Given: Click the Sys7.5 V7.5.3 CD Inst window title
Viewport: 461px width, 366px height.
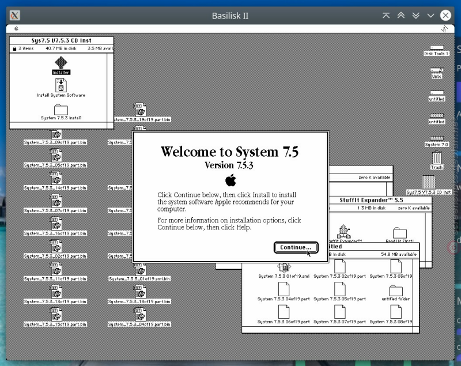Looking at the screenshot, I should (x=62, y=40).
